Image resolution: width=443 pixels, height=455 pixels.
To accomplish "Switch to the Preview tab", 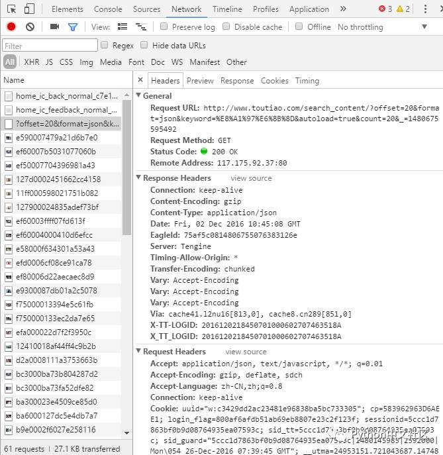I will point(200,81).
